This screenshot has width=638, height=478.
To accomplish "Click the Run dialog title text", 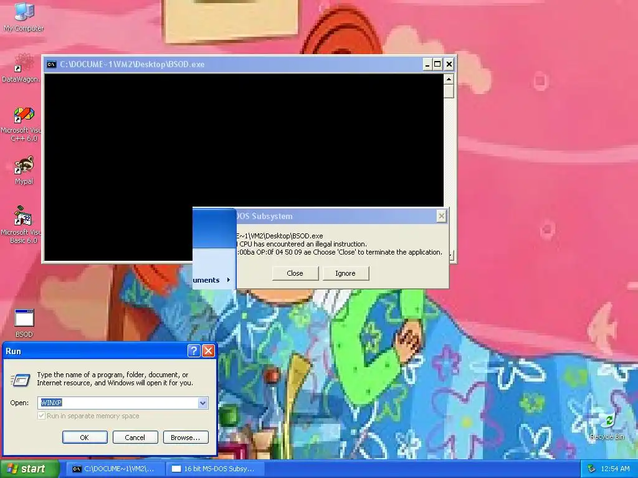I will coord(14,351).
